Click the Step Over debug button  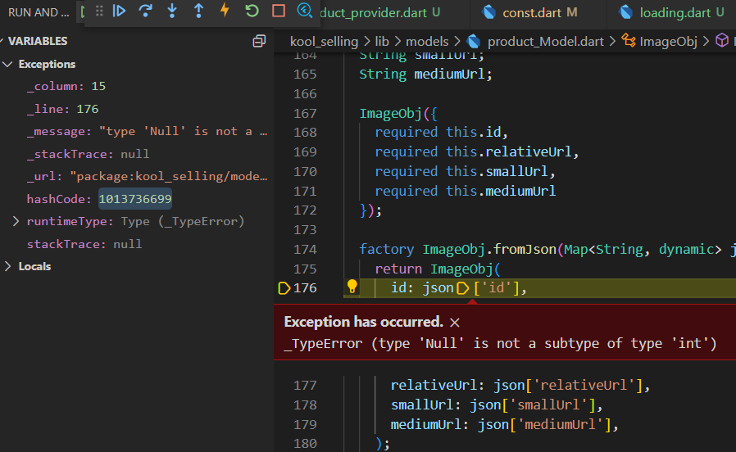click(146, 11)
